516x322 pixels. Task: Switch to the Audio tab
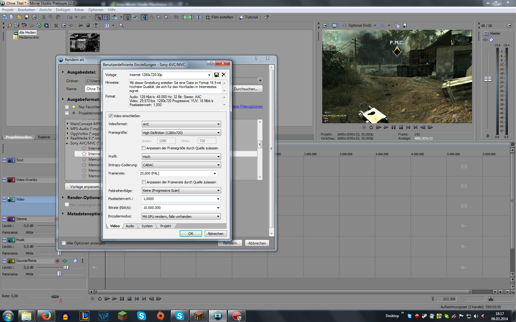tap(130, 226)
